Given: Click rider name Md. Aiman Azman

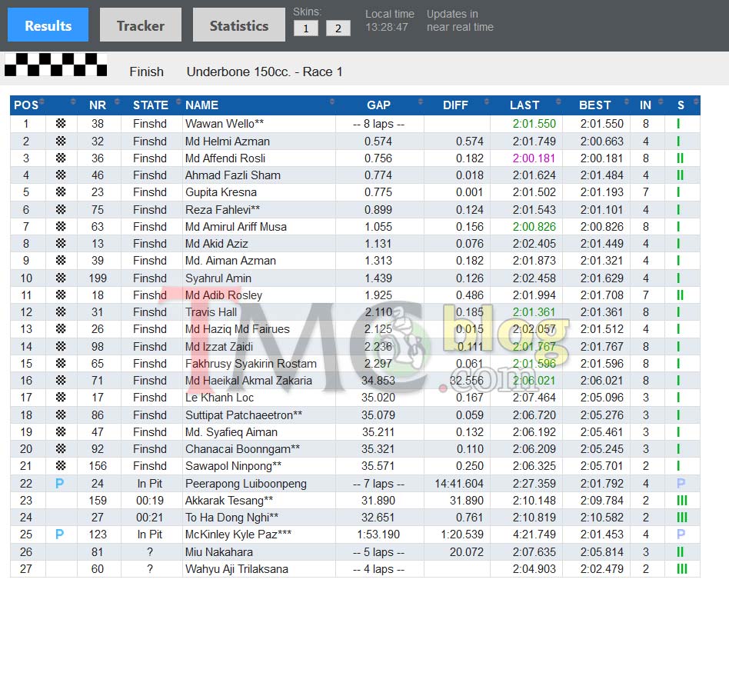Looking at the screenshot, I should click(x=231, y=261).
